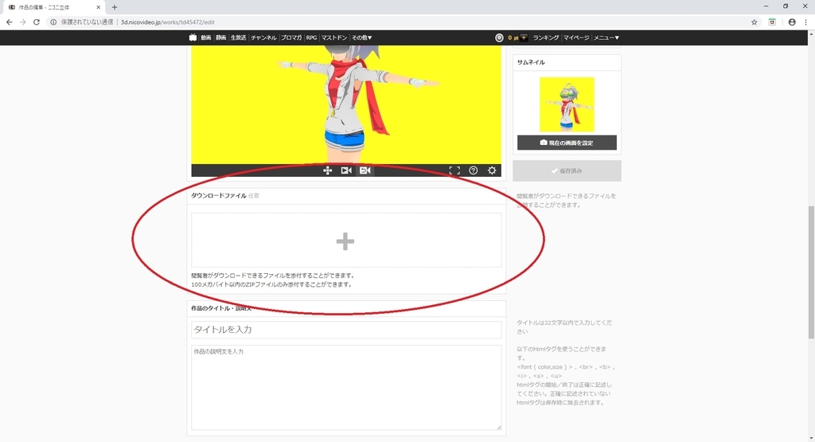
Task: Click the move/pan camera icon in the viewer bar
Action: point(327,170)
